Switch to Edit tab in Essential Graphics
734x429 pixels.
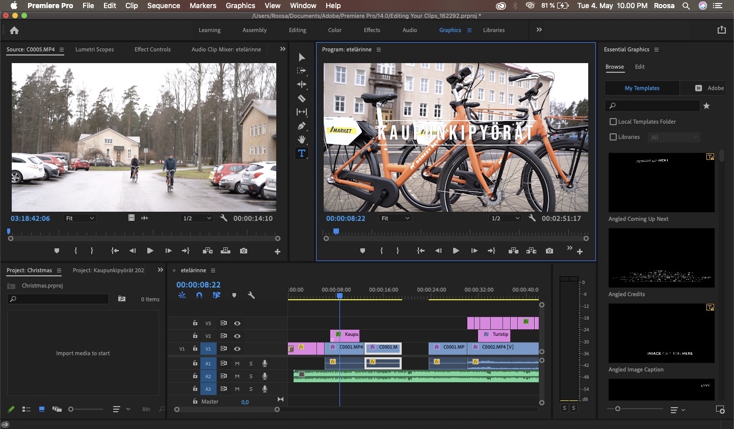(640, 67)
